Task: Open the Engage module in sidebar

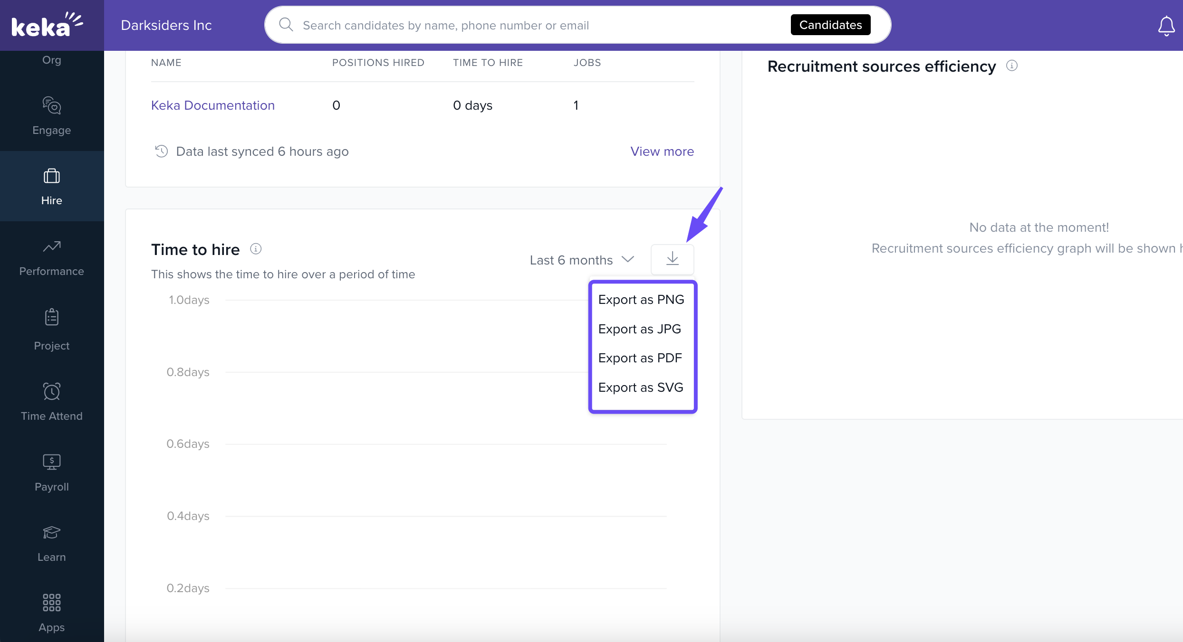Action: pyautogui.click(x=51, y=116)
